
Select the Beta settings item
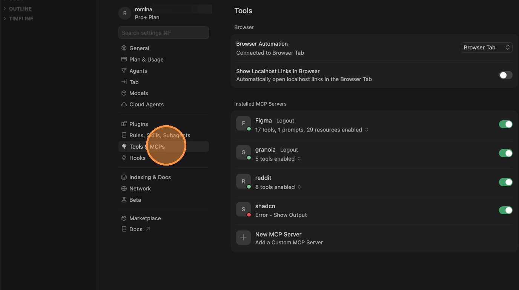pos(163,199)
